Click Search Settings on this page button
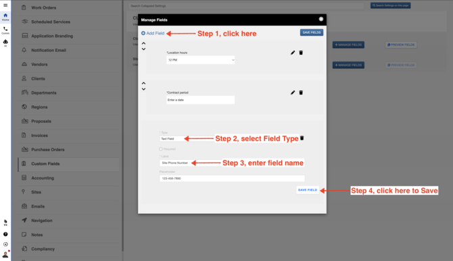Image resolution: width=453 pixels, height=261 pixels. pos(390,5)
